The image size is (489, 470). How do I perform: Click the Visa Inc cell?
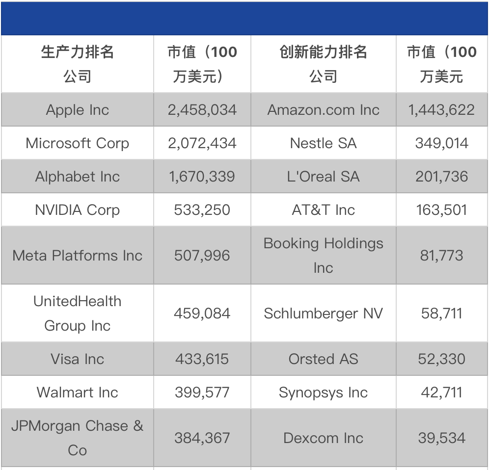coord(78,359)
